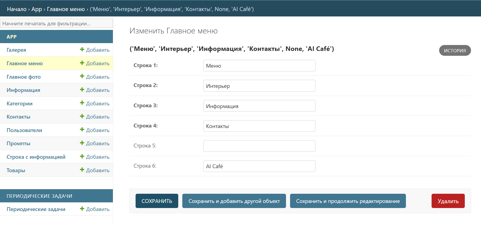Open the App breadcrumb link
Screen dimensions: 481x225
(36, 9)
